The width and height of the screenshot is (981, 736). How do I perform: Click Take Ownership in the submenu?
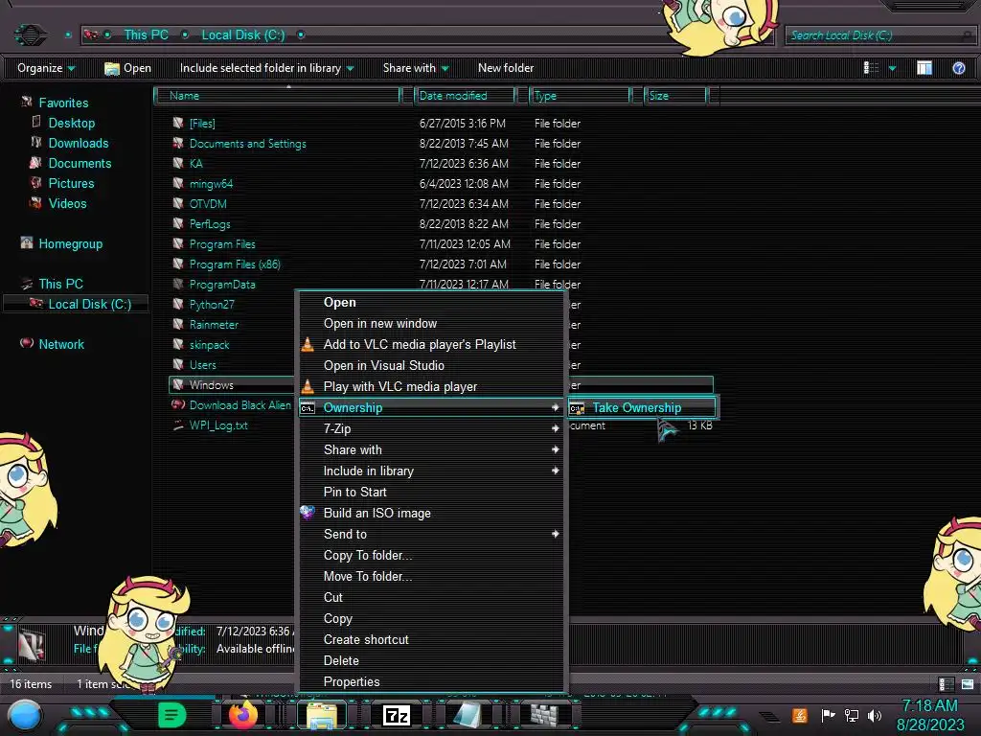(642, 408)
